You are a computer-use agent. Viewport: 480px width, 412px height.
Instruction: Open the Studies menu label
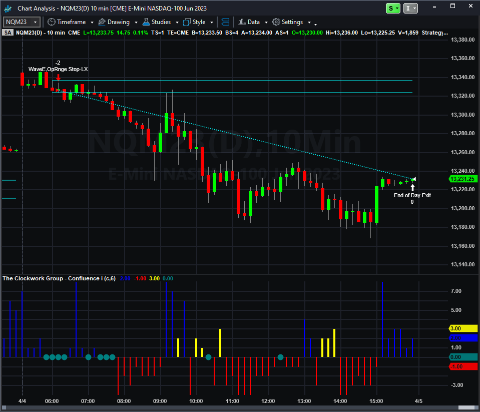(161, 22)
